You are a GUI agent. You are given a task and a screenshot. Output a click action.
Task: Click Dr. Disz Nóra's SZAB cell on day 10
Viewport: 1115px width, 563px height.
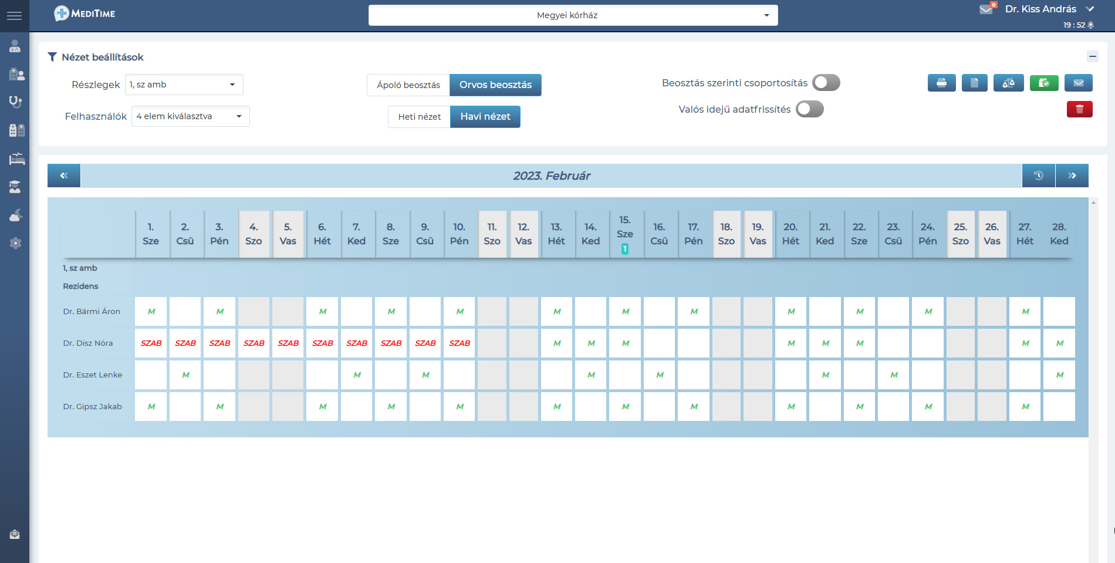[x=459, y=343]
